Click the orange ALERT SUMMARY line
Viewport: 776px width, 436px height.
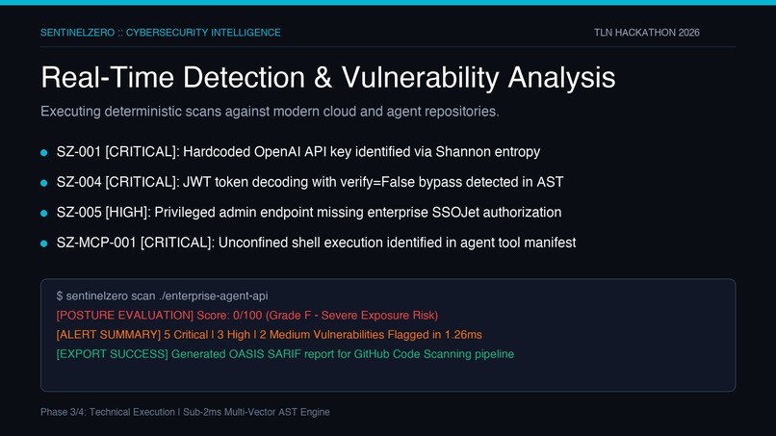click(x=269, y=335)
